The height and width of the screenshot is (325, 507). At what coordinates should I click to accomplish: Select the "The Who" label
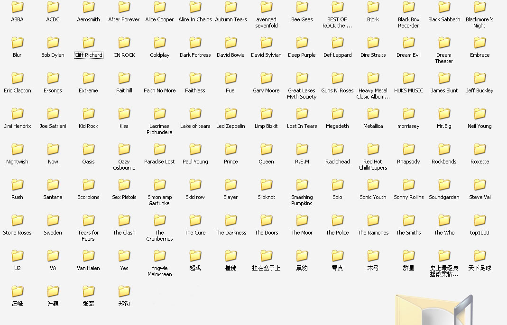coord(444,233)
